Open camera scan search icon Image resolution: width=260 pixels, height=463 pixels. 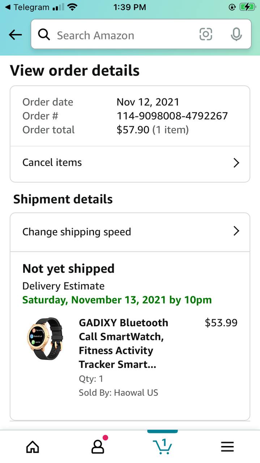[x=206, y=35]
